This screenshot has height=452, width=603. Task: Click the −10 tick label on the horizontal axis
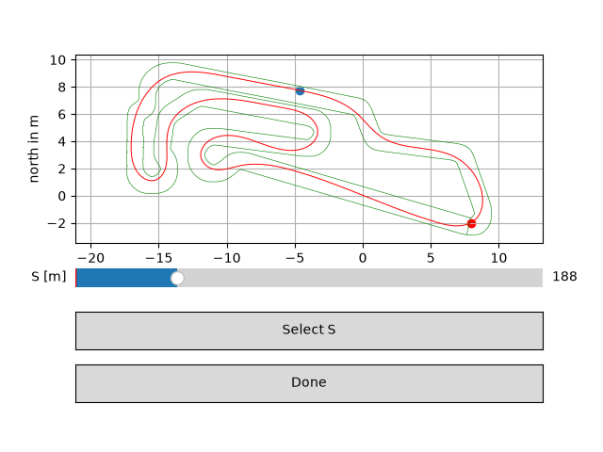click(x=227, y=258)
